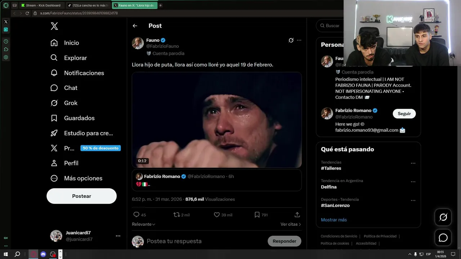Click the X logo home icon
The height and width of the screenshot is (259, 461).
click(x=54, y=26)
